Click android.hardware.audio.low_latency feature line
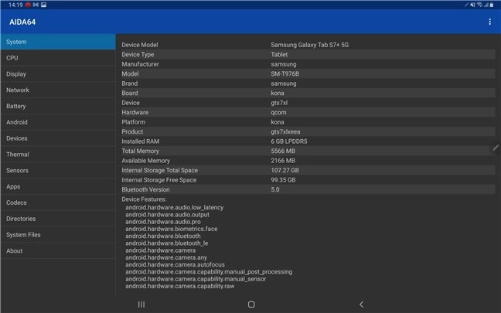 (174, 207)
